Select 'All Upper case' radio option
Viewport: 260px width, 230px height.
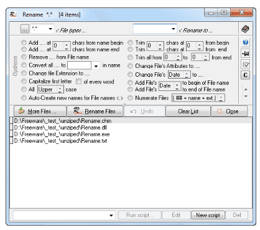[24, 89]
